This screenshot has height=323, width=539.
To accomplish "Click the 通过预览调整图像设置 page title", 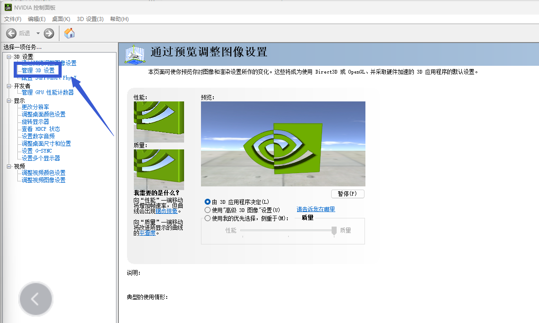I will [x=209, y=52].
